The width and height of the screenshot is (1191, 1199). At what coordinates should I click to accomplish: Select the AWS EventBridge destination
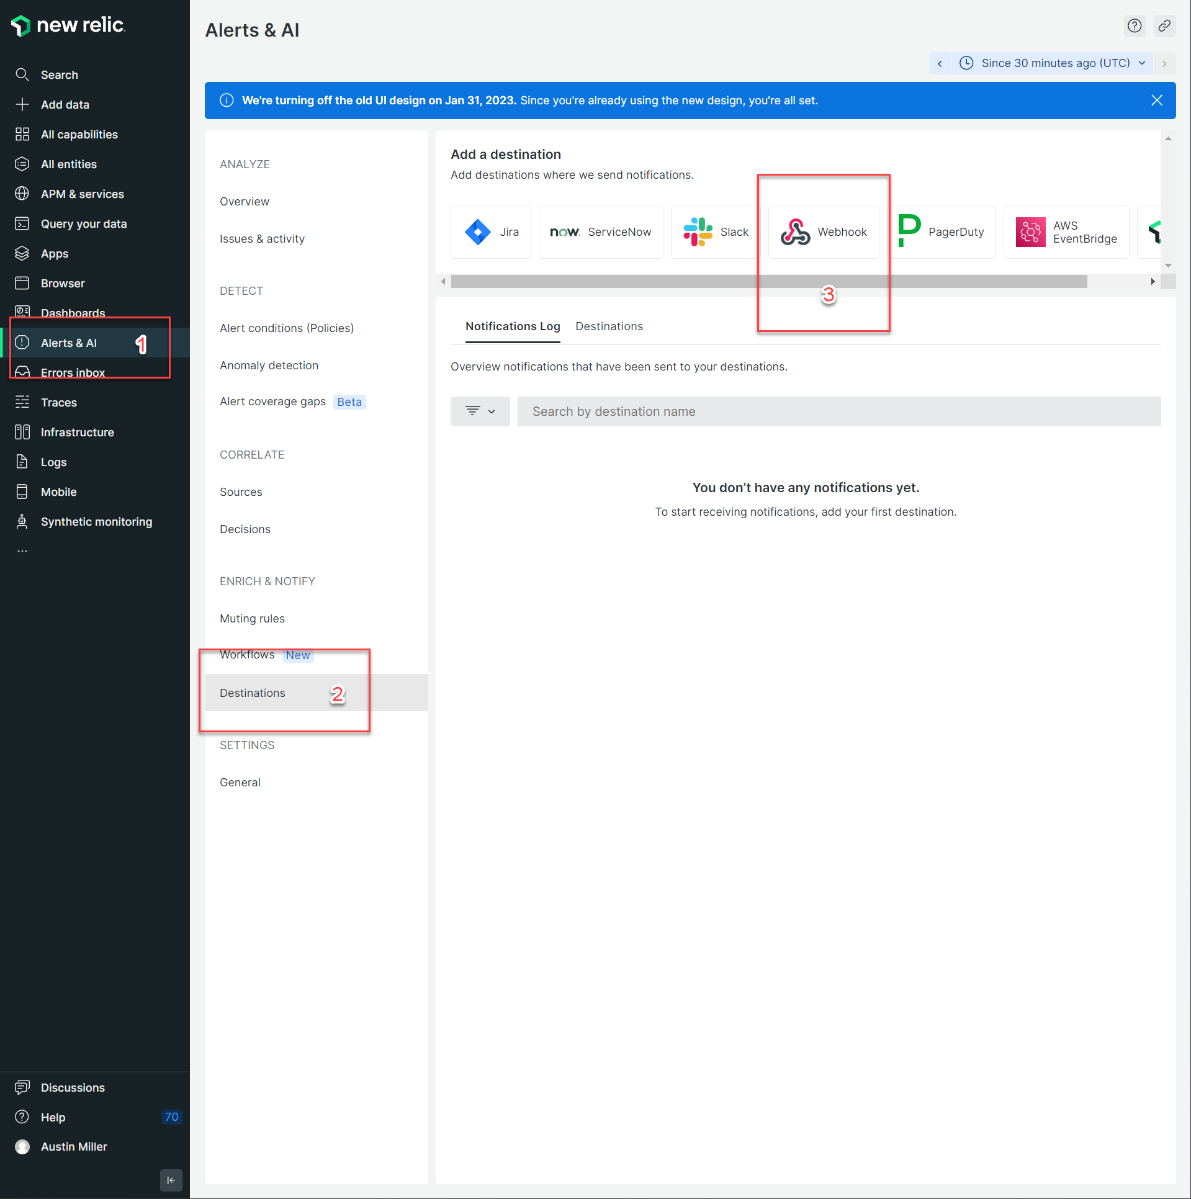[1066, 232]
